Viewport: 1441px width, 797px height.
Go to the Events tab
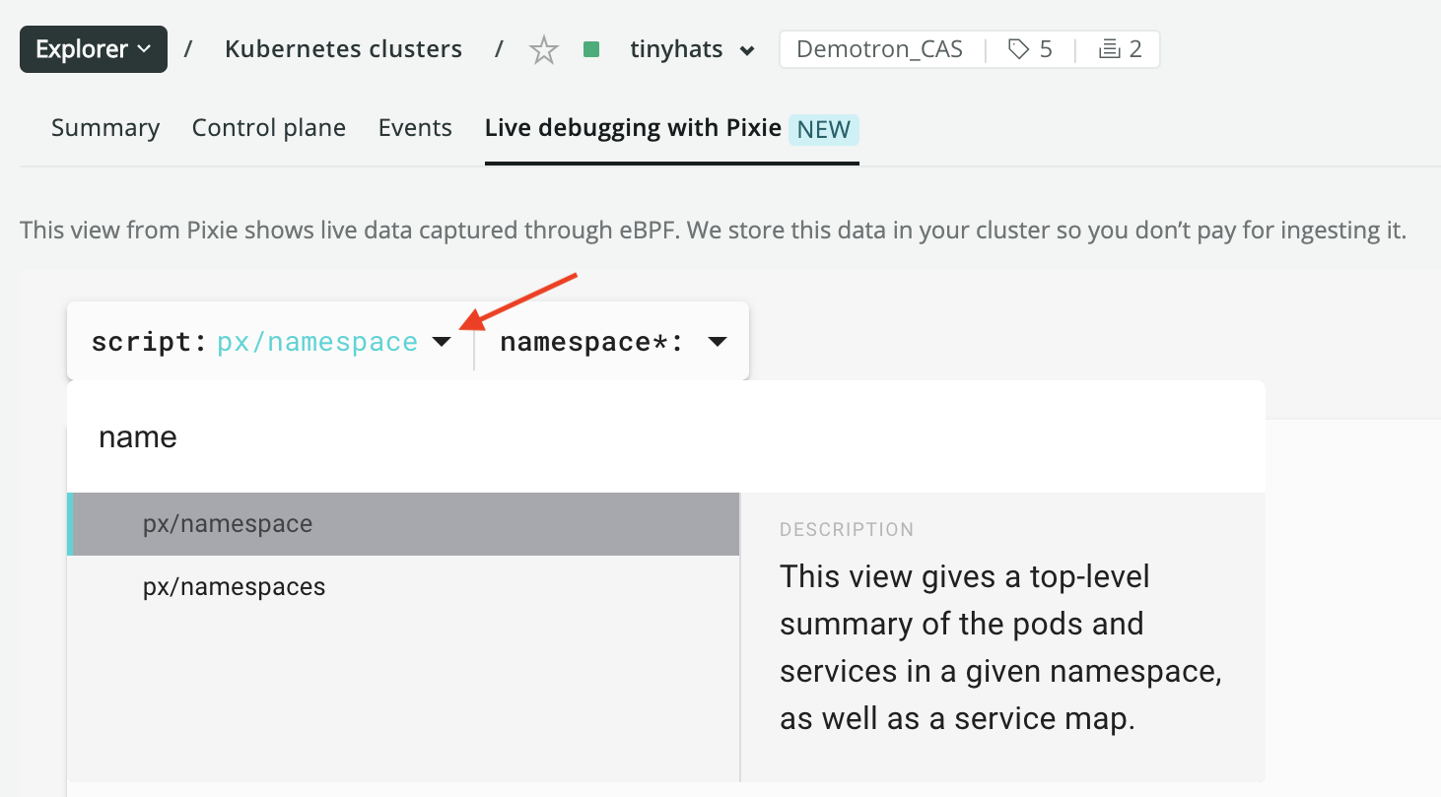(x=415, y=128)
